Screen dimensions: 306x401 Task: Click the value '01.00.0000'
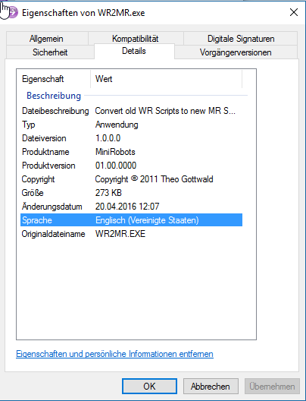pyautogui.click(x=116, y=166)
